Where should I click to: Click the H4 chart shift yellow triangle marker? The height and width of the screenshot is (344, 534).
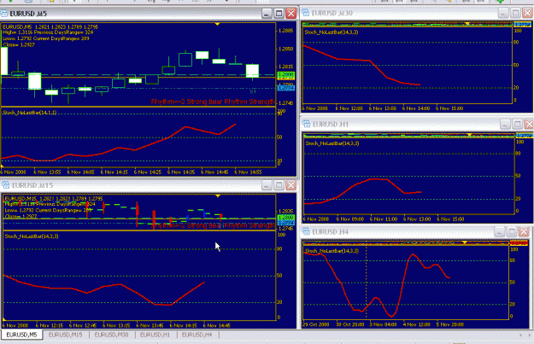(x=465, y=242)
